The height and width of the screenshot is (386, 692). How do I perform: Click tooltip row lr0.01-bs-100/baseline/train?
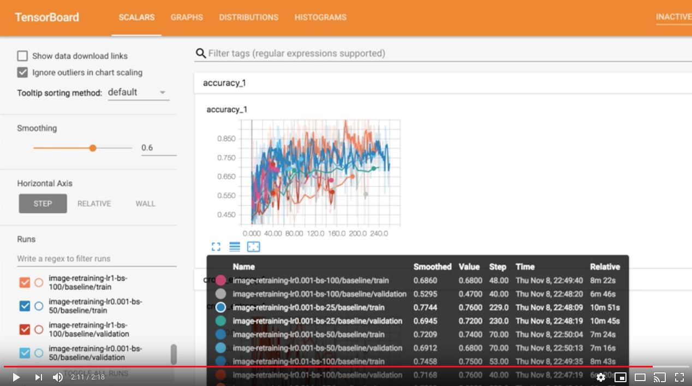click(x=417, y=361)
